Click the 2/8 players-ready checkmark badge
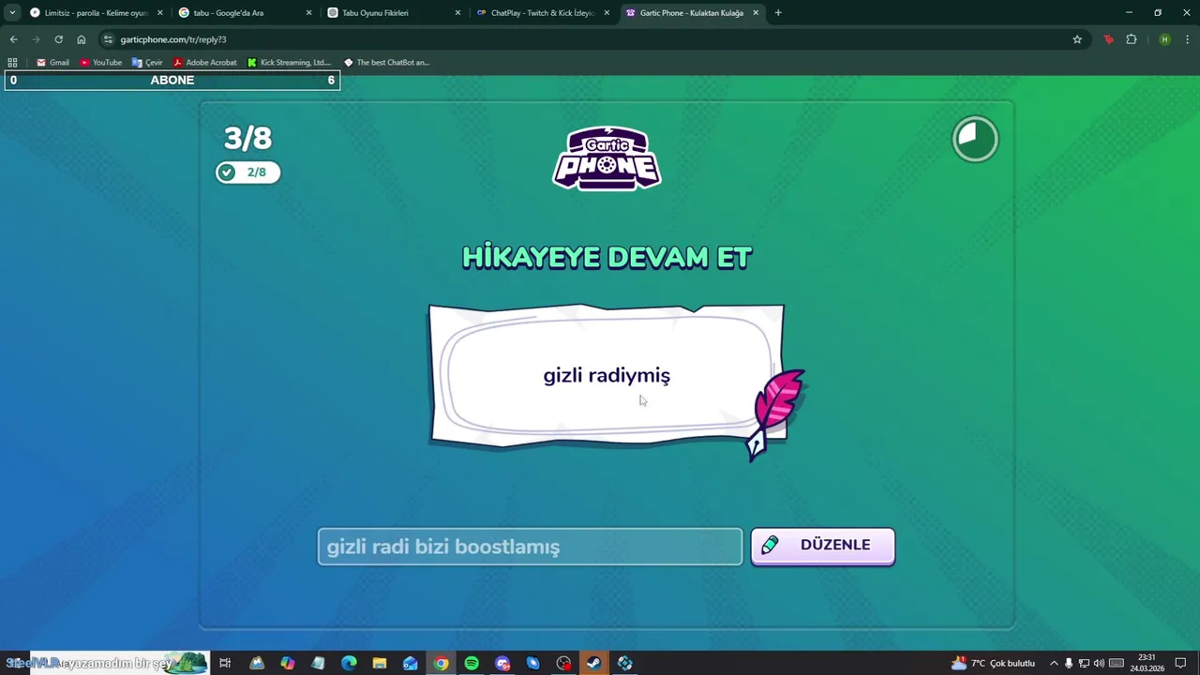Viewport: 1200px width, 675px height. tap(247, 172)
